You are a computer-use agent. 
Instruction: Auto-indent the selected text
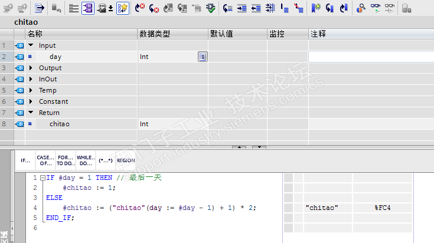pyautogui.click(x=270, y=8)
